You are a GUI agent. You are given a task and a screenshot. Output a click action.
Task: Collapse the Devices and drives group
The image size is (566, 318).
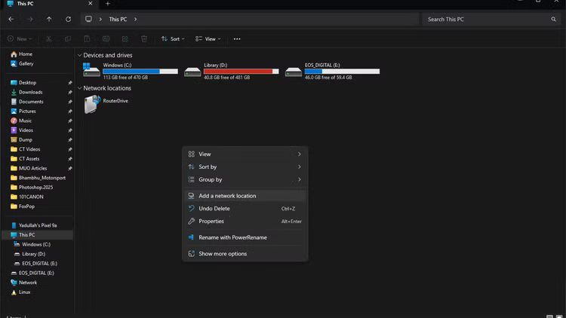click(x=79, y=55)
